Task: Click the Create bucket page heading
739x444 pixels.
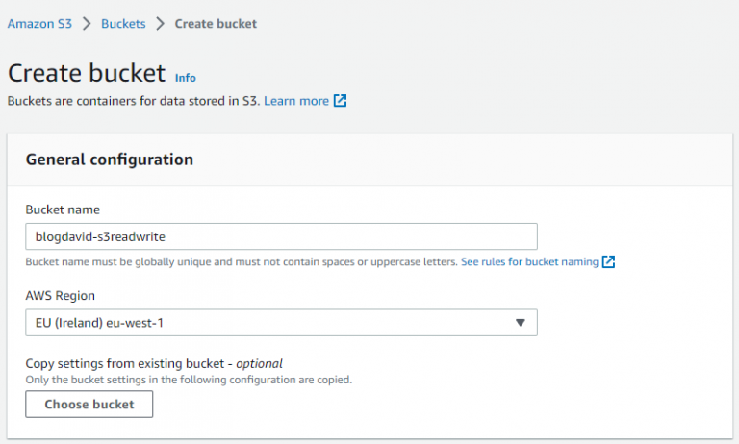Action: [87, 73]
